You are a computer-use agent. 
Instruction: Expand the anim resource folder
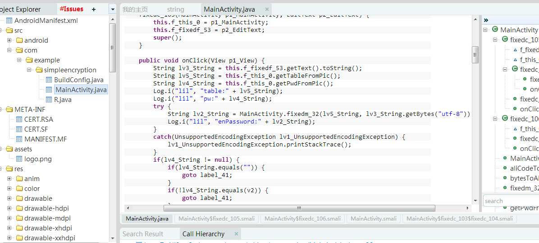pos(9,179)
